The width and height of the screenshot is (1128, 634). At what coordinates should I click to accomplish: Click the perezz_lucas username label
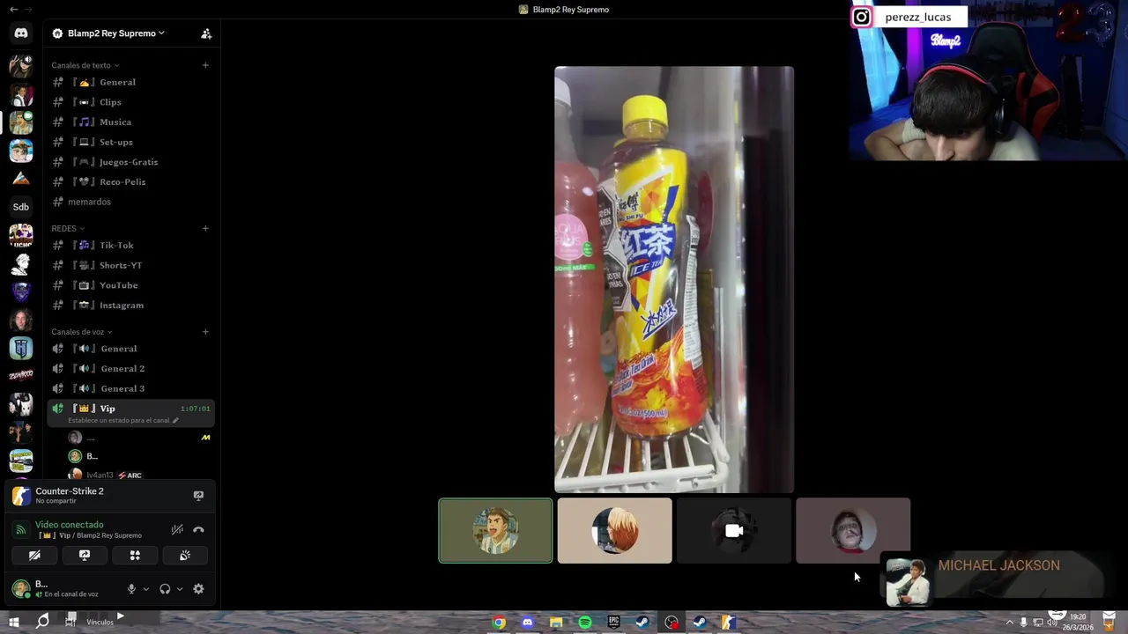pos(917,17)
